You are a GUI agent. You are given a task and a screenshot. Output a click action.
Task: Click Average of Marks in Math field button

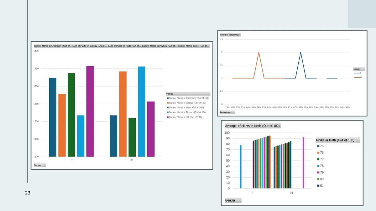coord(253,126)
